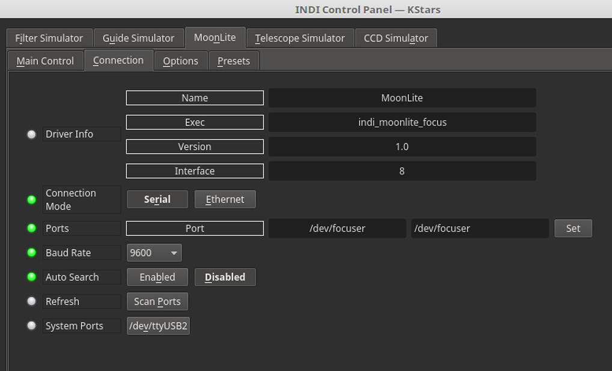Click the Baud Rate status light
The image size is (612, 371).
coord(31,253)
